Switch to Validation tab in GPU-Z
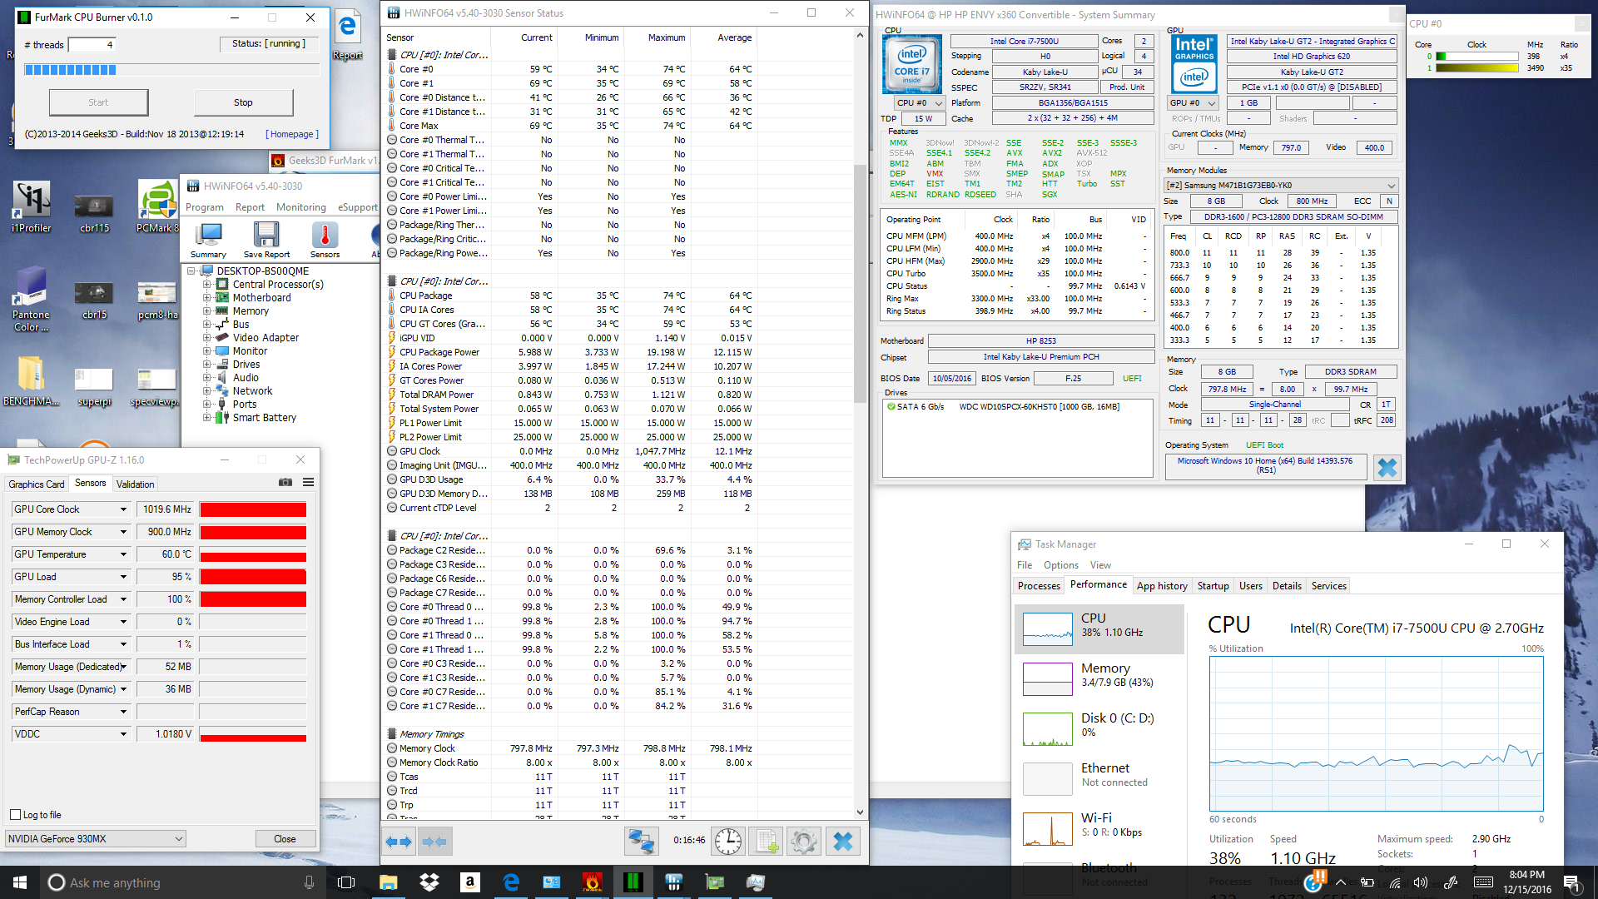This screenshot has width=1598, height=899. [135, 484]
